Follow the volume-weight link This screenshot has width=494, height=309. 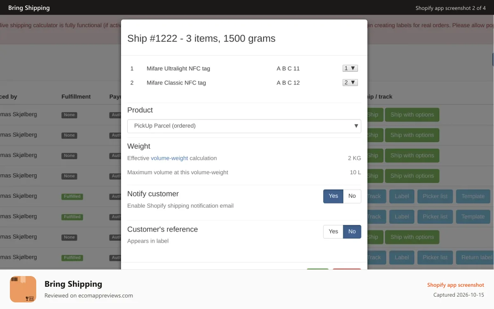[169, 158]
